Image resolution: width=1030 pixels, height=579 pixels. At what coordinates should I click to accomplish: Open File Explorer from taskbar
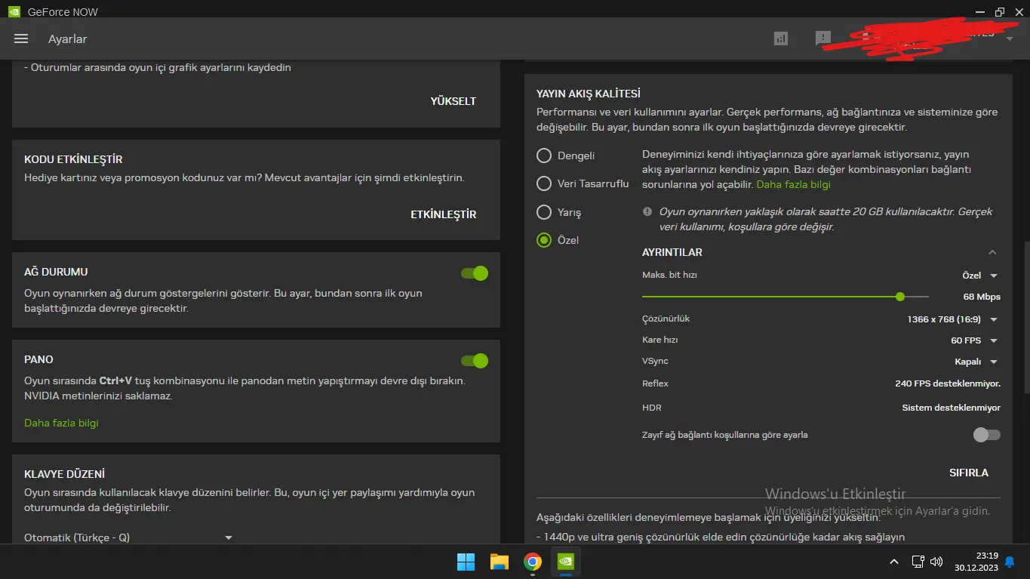point(499,562)
